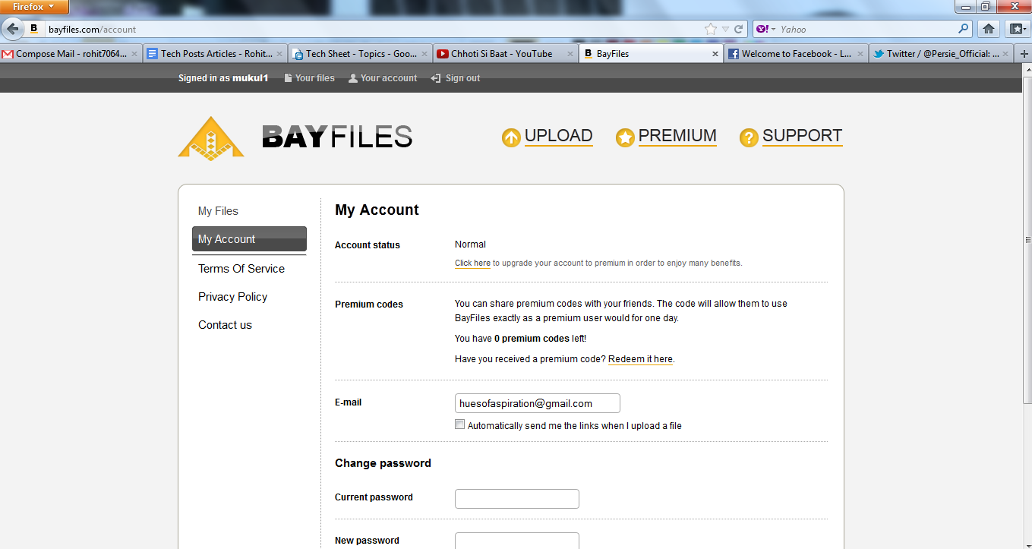The height and width of the screenshot is (549, 1032).
Task: Click the exit icon beside Sign out
Action: point(436,78)
